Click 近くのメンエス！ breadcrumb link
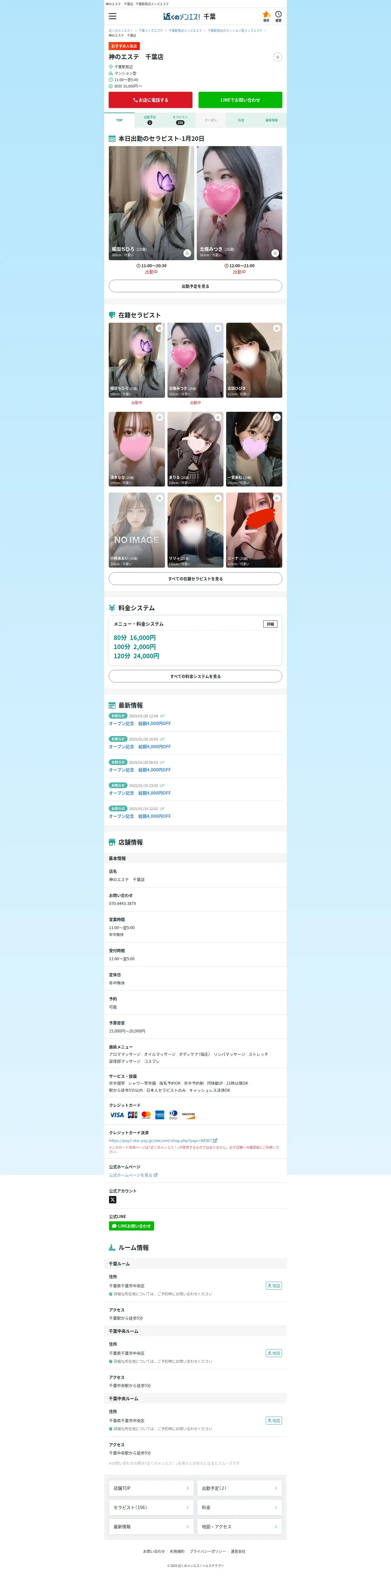Screen dimensions: 391x1577 (121, 31)
